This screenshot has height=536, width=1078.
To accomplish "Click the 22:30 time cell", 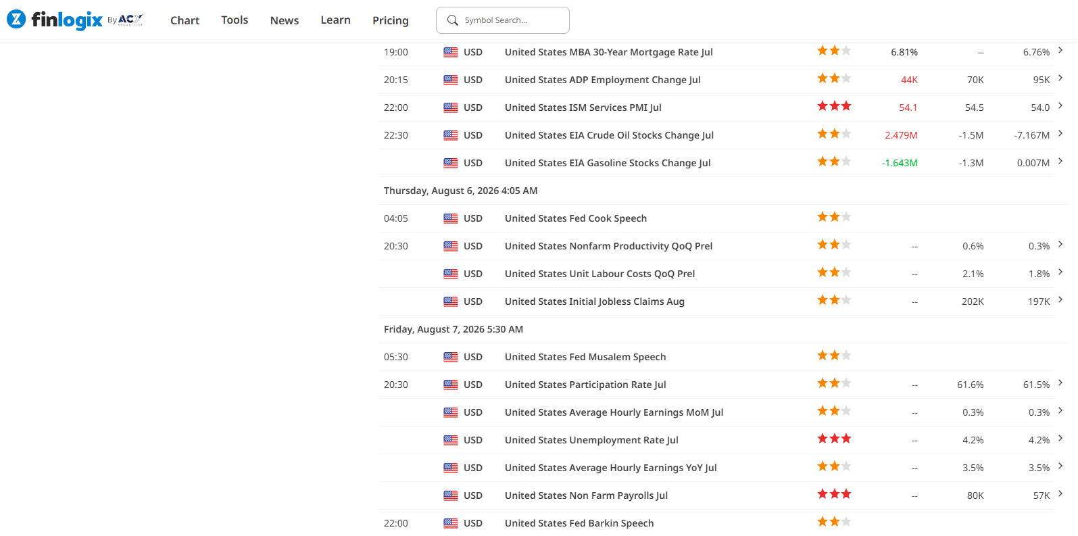I will click(x=396, y=135).
